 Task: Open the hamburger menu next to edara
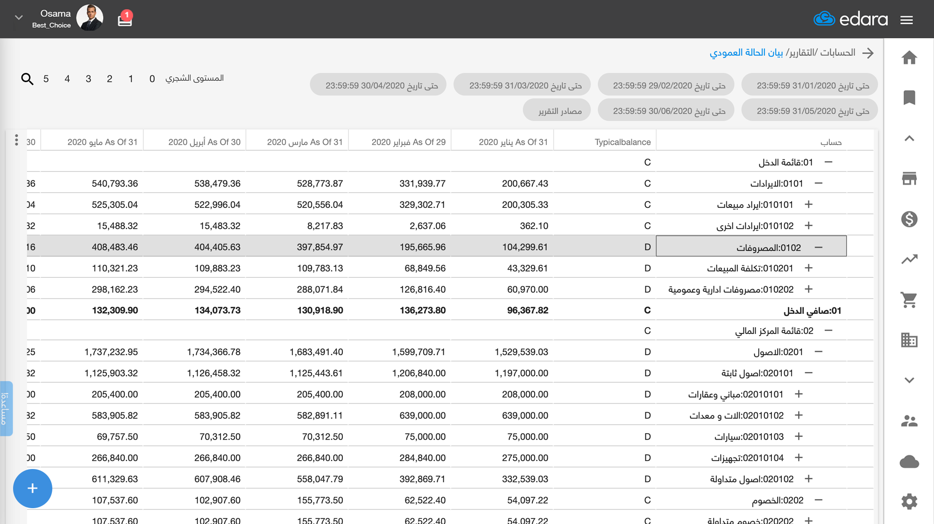(906, 20)
